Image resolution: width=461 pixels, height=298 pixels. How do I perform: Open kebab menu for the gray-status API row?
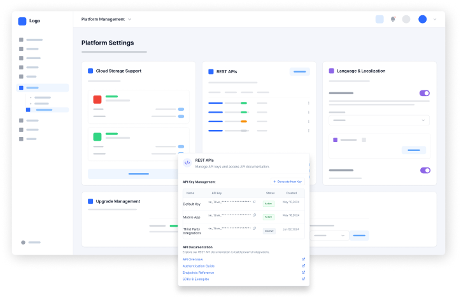point(308,131)
